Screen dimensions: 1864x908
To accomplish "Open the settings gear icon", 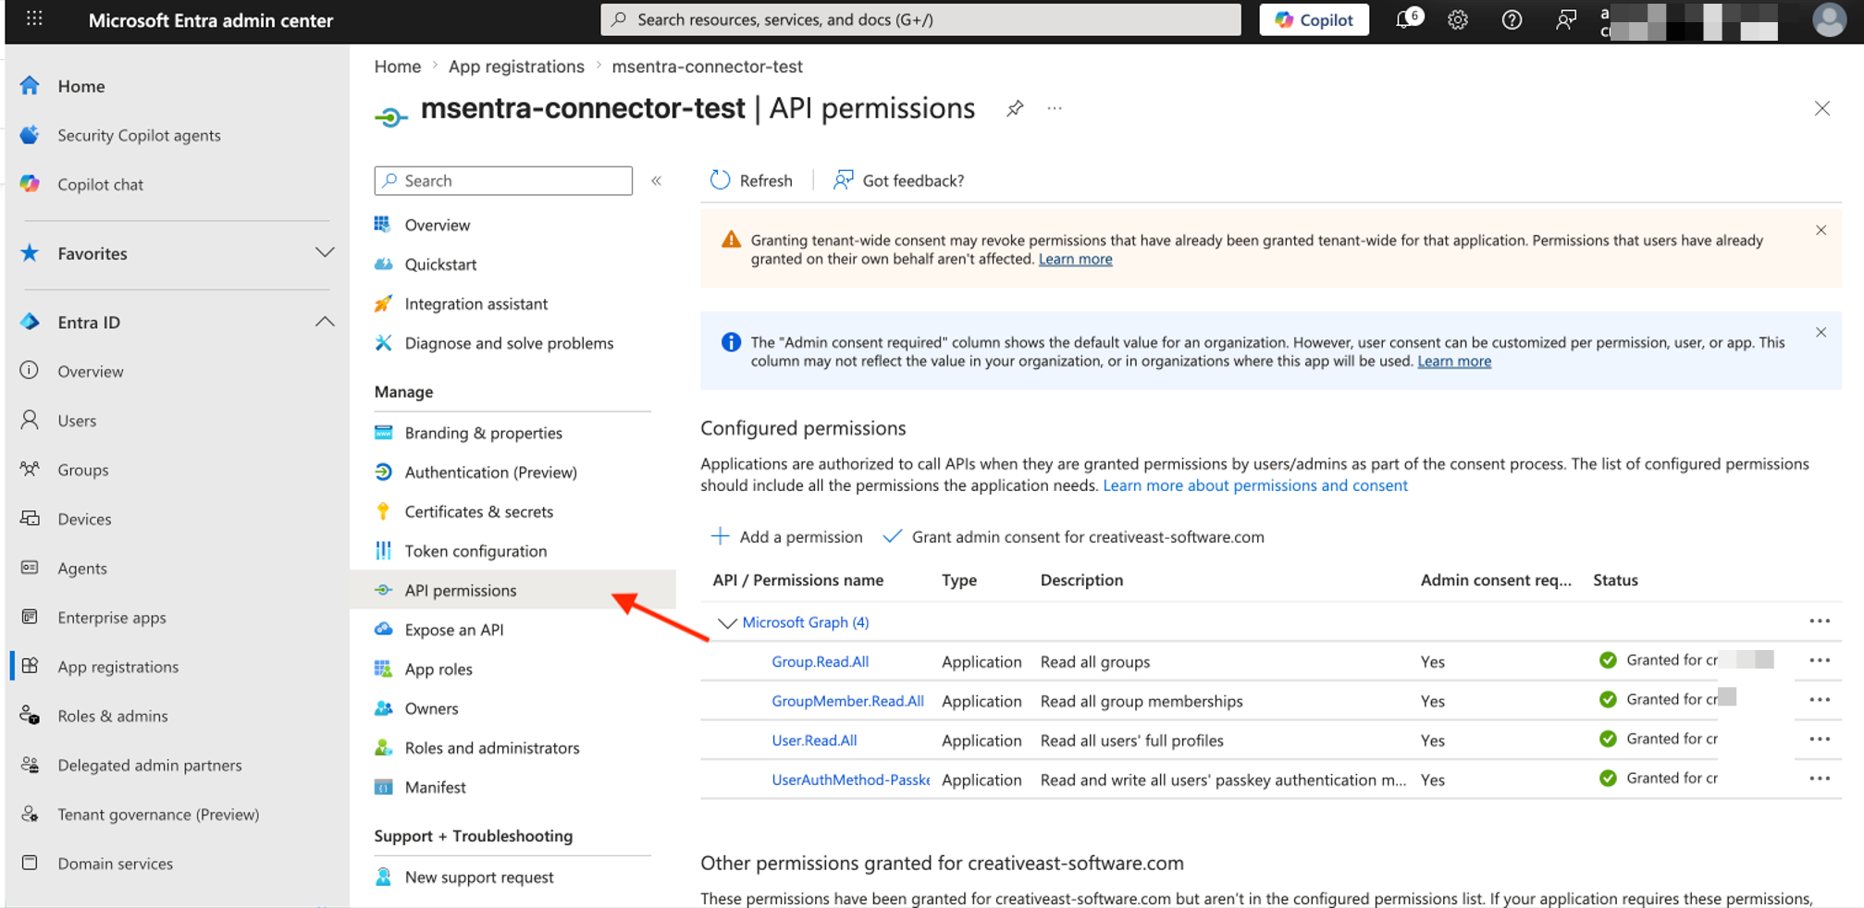I will (1458, 19).
